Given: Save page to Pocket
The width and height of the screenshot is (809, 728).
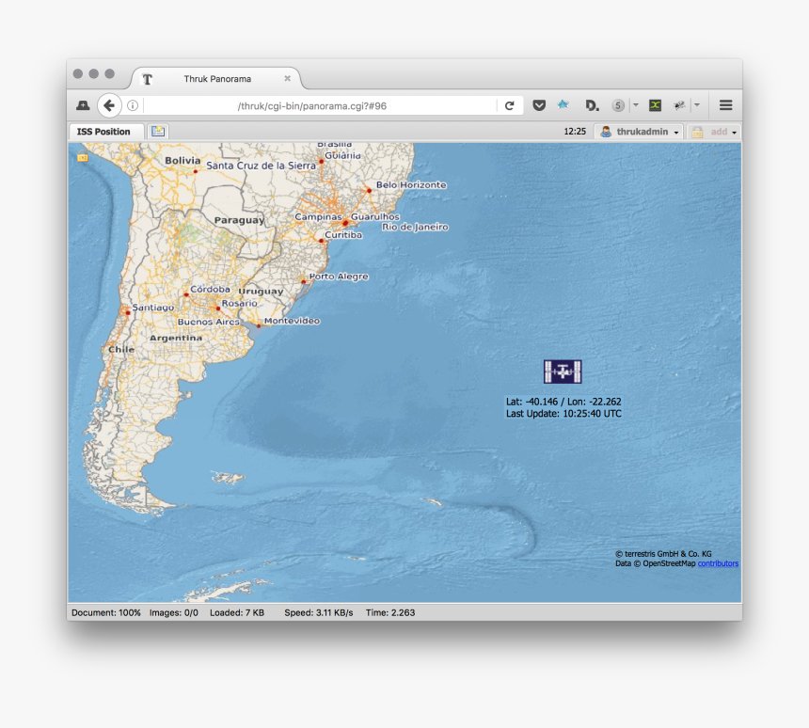Looking at the screenshot, I should 539,105.
